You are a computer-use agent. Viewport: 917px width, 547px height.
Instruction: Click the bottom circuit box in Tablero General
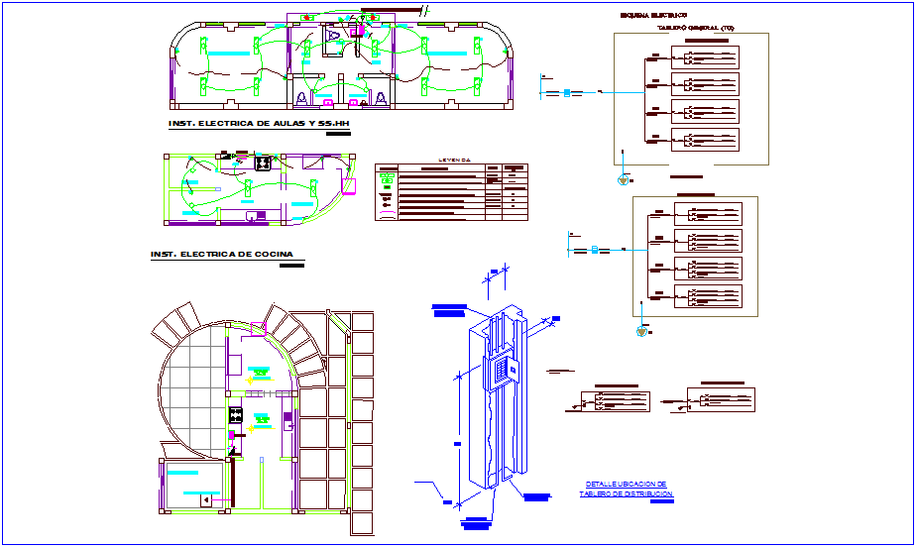click(x=705, y=140)
